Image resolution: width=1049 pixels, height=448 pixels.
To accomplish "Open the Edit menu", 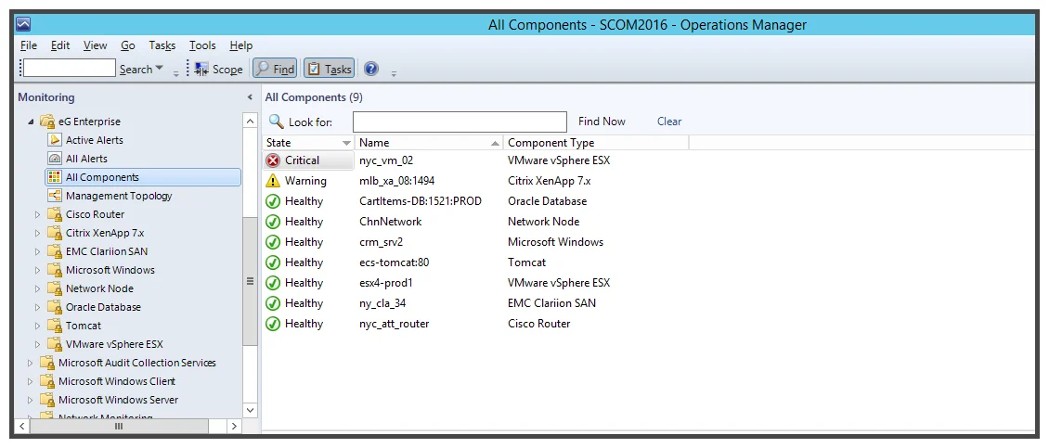I will pyautogui.click(x=60, y=45).
